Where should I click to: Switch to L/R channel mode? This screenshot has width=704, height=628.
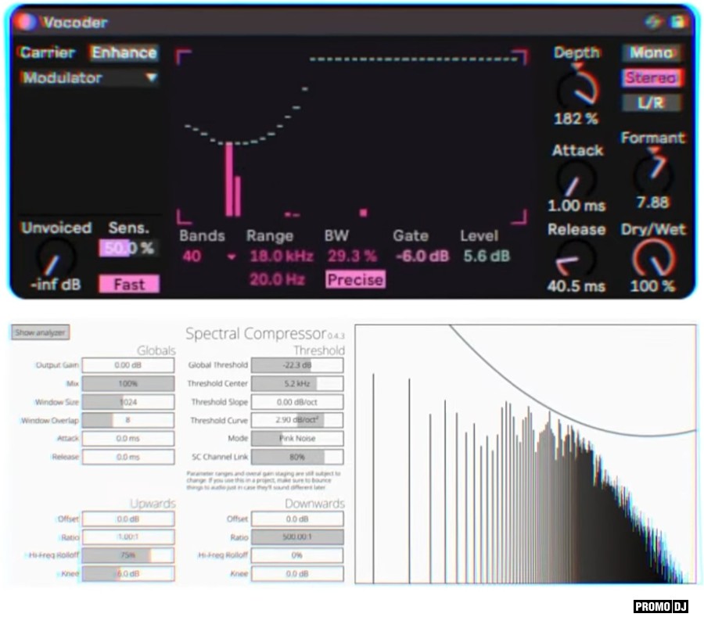coord(651,102)
